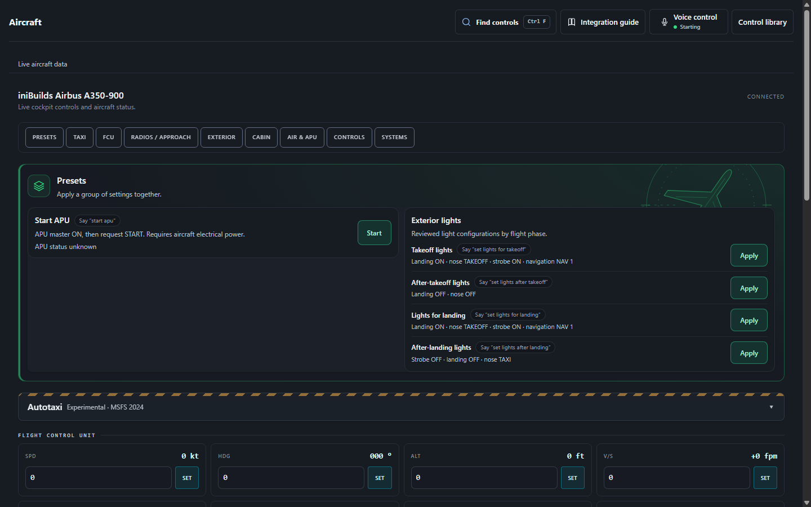This screenshot has height=507, width=811.
Task: Click the SPD value input field
Action: tap(99, 478)
